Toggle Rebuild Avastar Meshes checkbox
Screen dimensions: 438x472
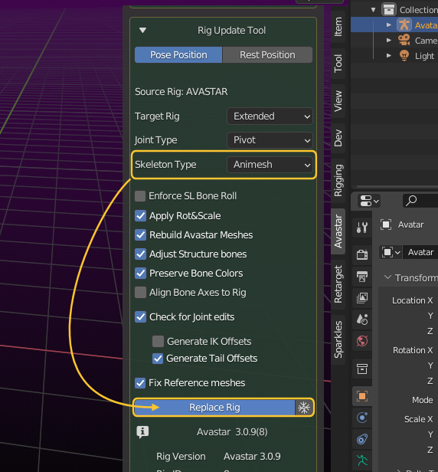[140, 234]
